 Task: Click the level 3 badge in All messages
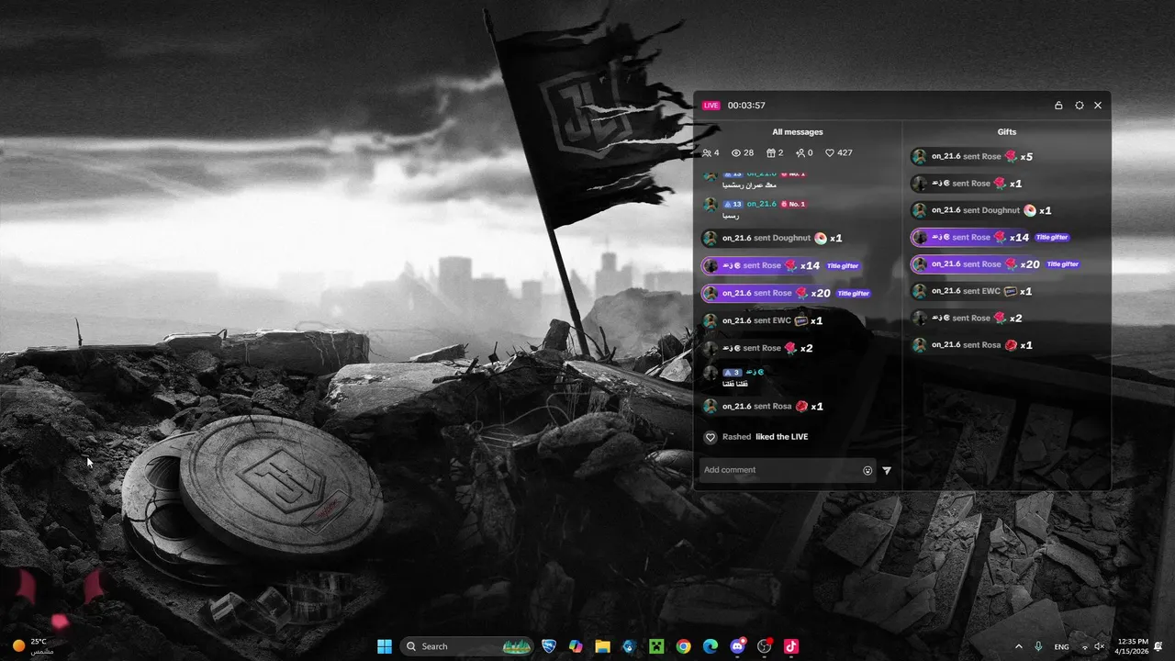pos(733,372)
